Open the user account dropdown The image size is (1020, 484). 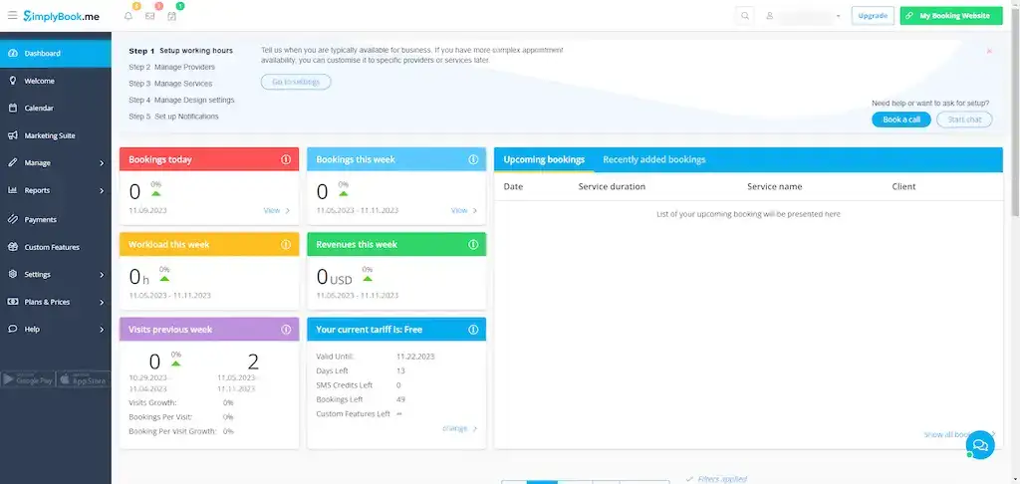[x=804, y=16]
